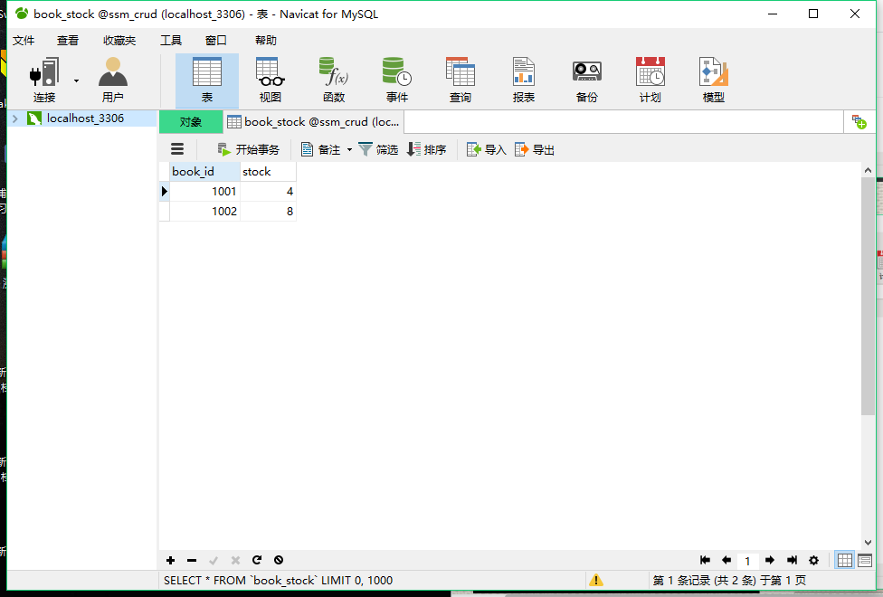Open the Query (查询) tool

(x=460, y=80)
